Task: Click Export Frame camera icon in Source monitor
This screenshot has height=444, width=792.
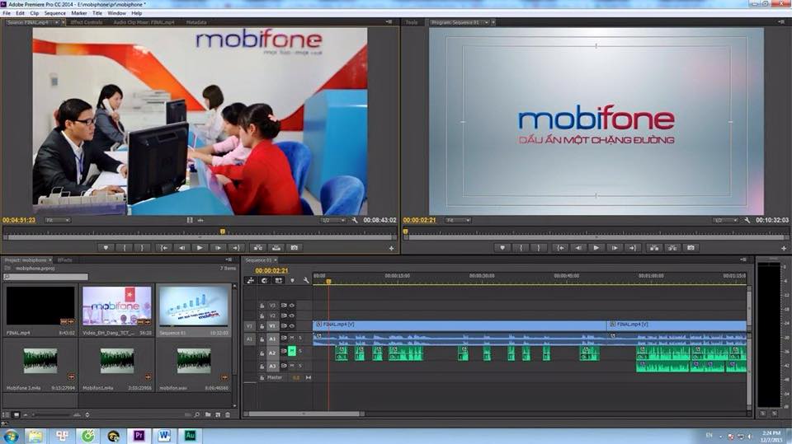Action: [x=295, y=247]
